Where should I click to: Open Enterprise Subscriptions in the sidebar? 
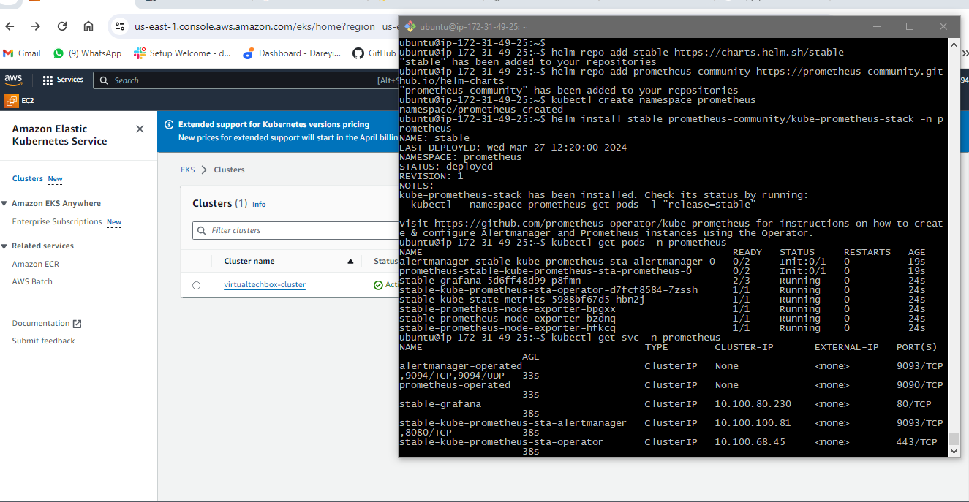click(x=57, y=221)
